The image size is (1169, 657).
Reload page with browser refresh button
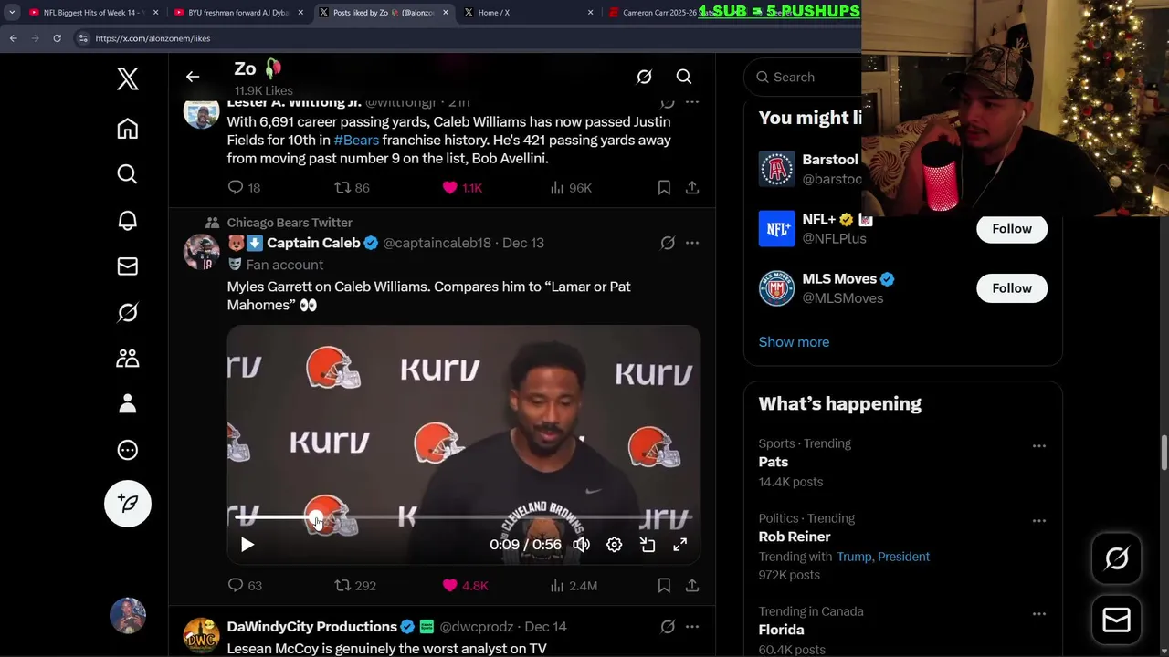tap(57, 38)
